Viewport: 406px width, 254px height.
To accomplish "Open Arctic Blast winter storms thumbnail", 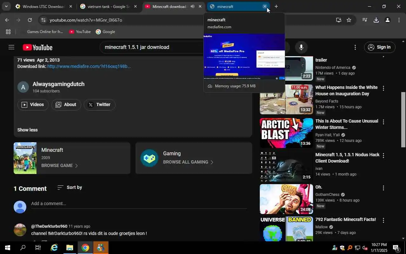I will point(286,133).
